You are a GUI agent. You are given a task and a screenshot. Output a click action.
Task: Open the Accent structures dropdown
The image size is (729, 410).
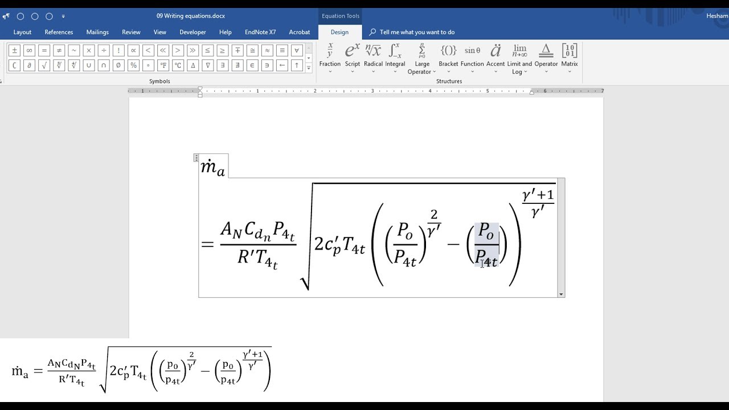coord(495,58)
